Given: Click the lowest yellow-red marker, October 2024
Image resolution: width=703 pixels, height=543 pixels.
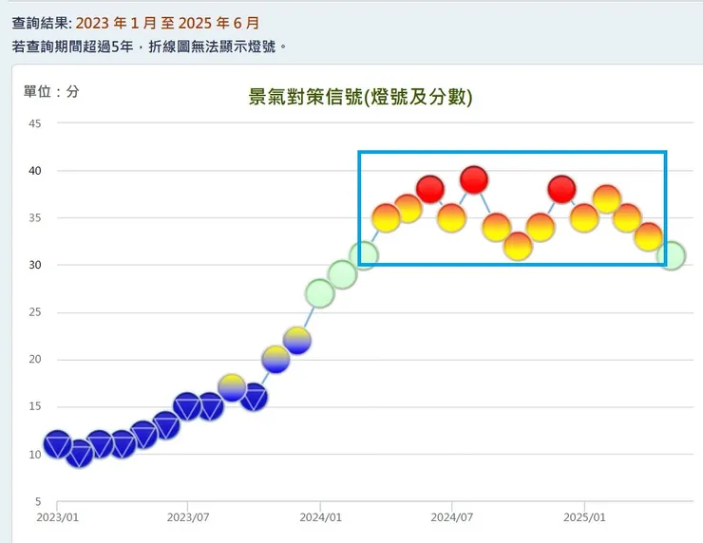Looking at the screenshot, I should pyautogui.click(x=518, y=247).
